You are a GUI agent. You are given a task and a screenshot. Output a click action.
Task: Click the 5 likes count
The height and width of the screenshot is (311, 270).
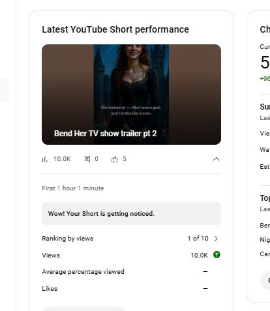[125, 159]
